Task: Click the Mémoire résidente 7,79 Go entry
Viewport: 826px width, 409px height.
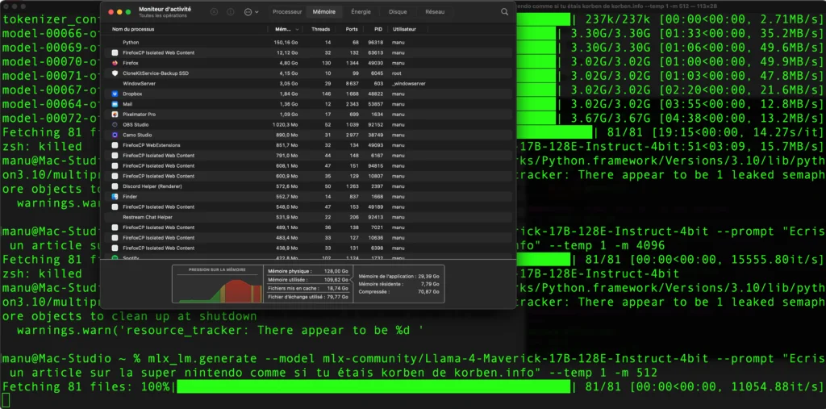Action: 398,284
